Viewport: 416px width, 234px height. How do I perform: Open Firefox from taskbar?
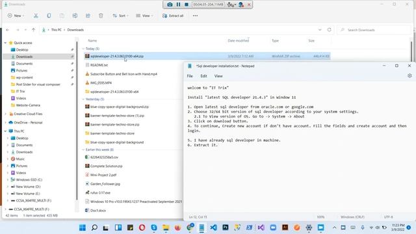coord(177,227)
